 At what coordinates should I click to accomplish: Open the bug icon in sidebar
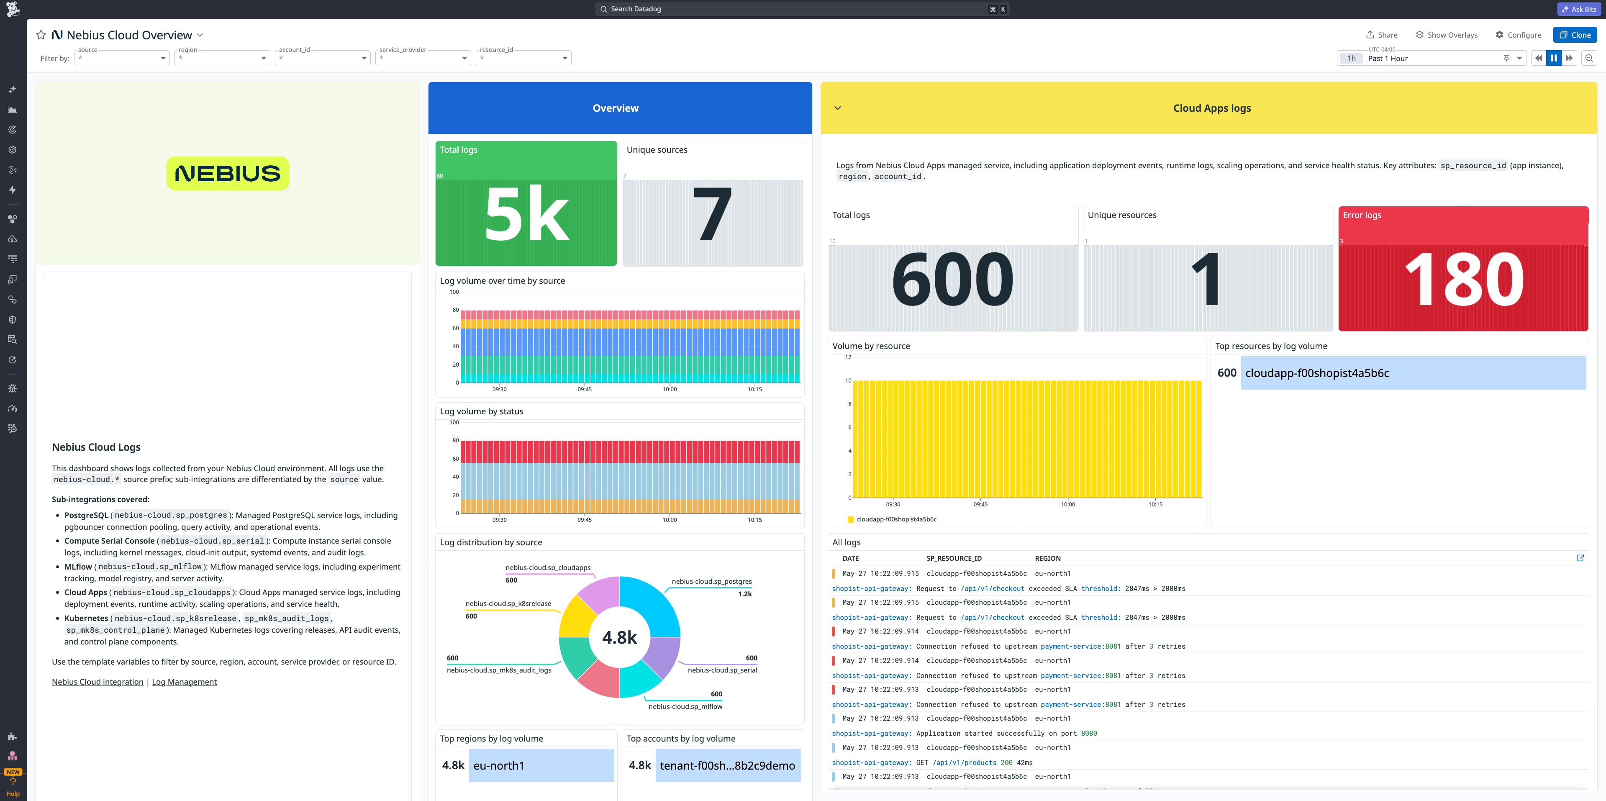[13, 388]
